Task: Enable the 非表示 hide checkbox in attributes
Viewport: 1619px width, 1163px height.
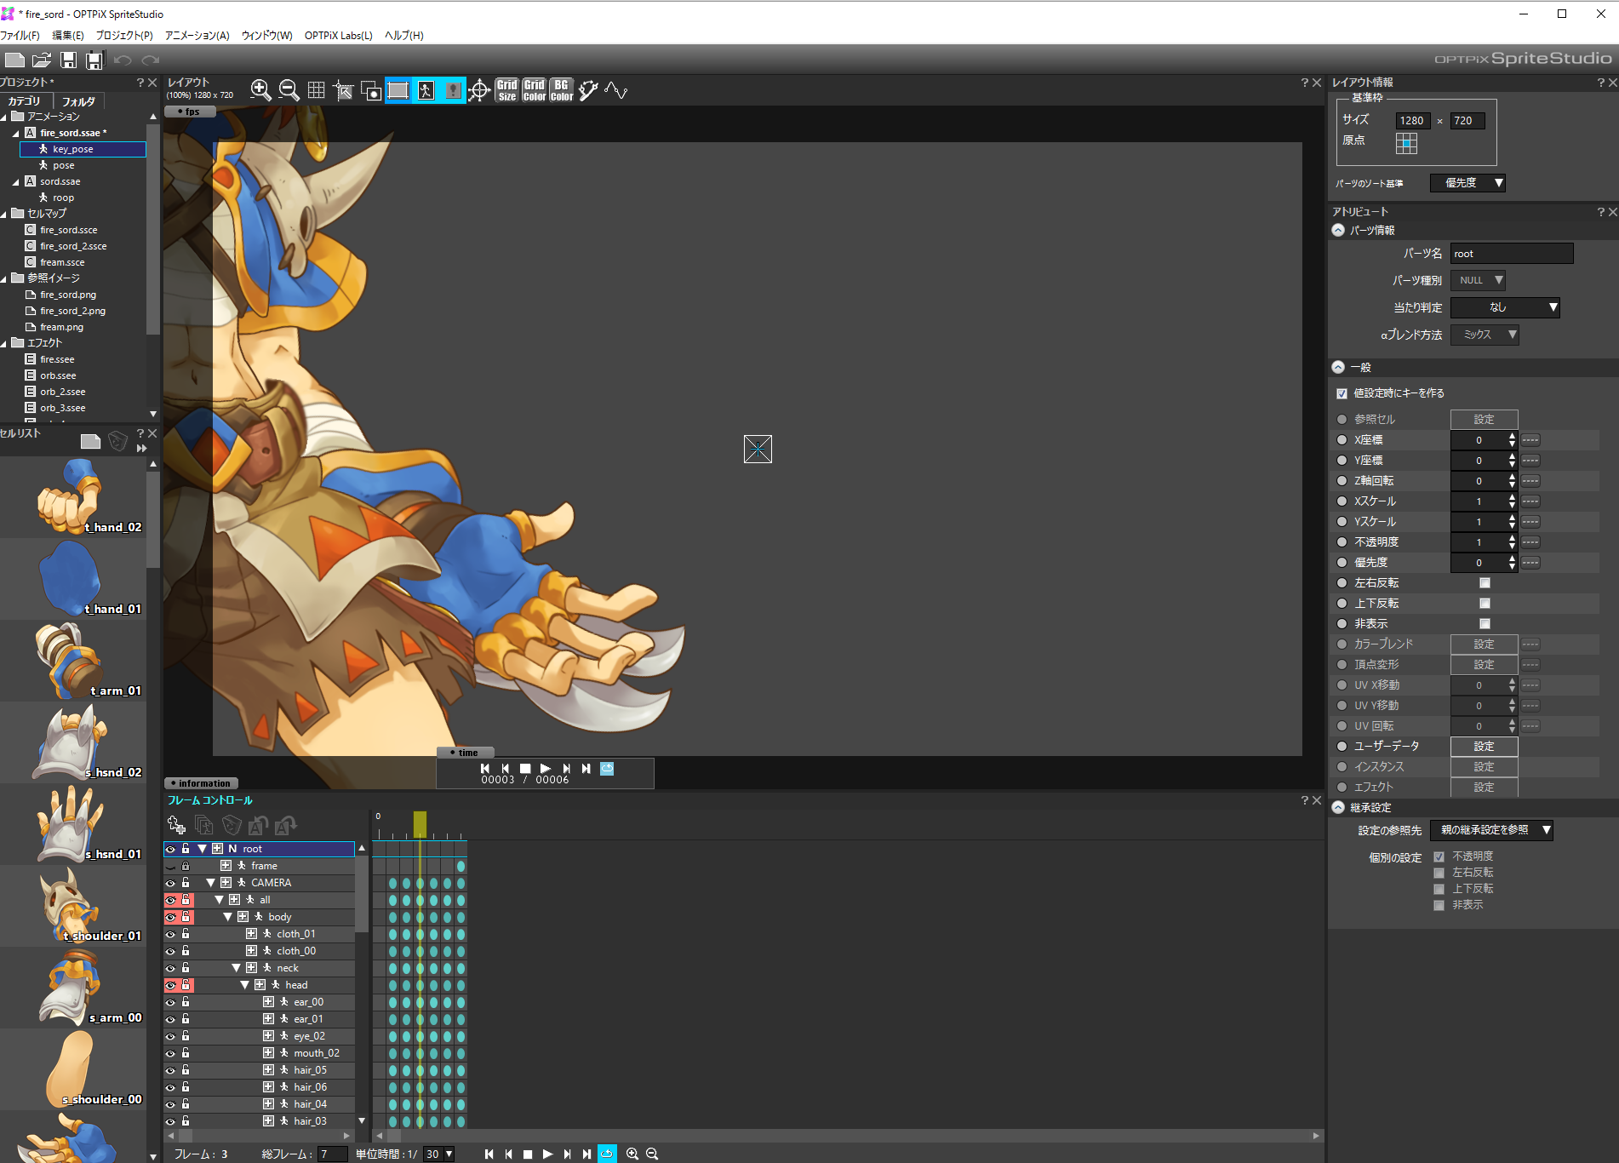Action: tap(1485, 624)
